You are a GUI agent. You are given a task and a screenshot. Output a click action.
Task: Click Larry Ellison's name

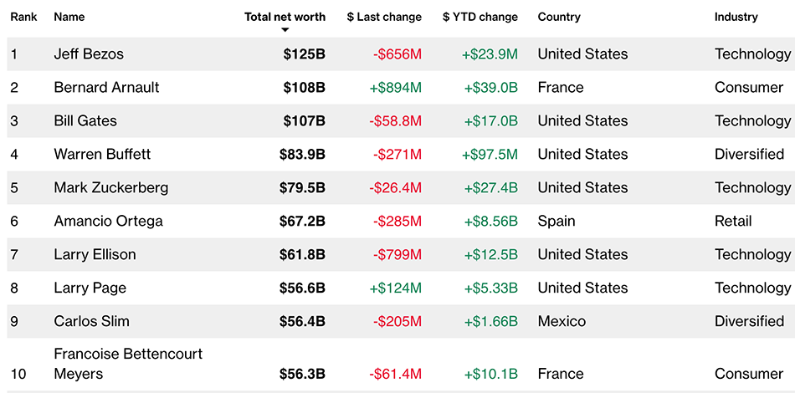pos(95,255)
